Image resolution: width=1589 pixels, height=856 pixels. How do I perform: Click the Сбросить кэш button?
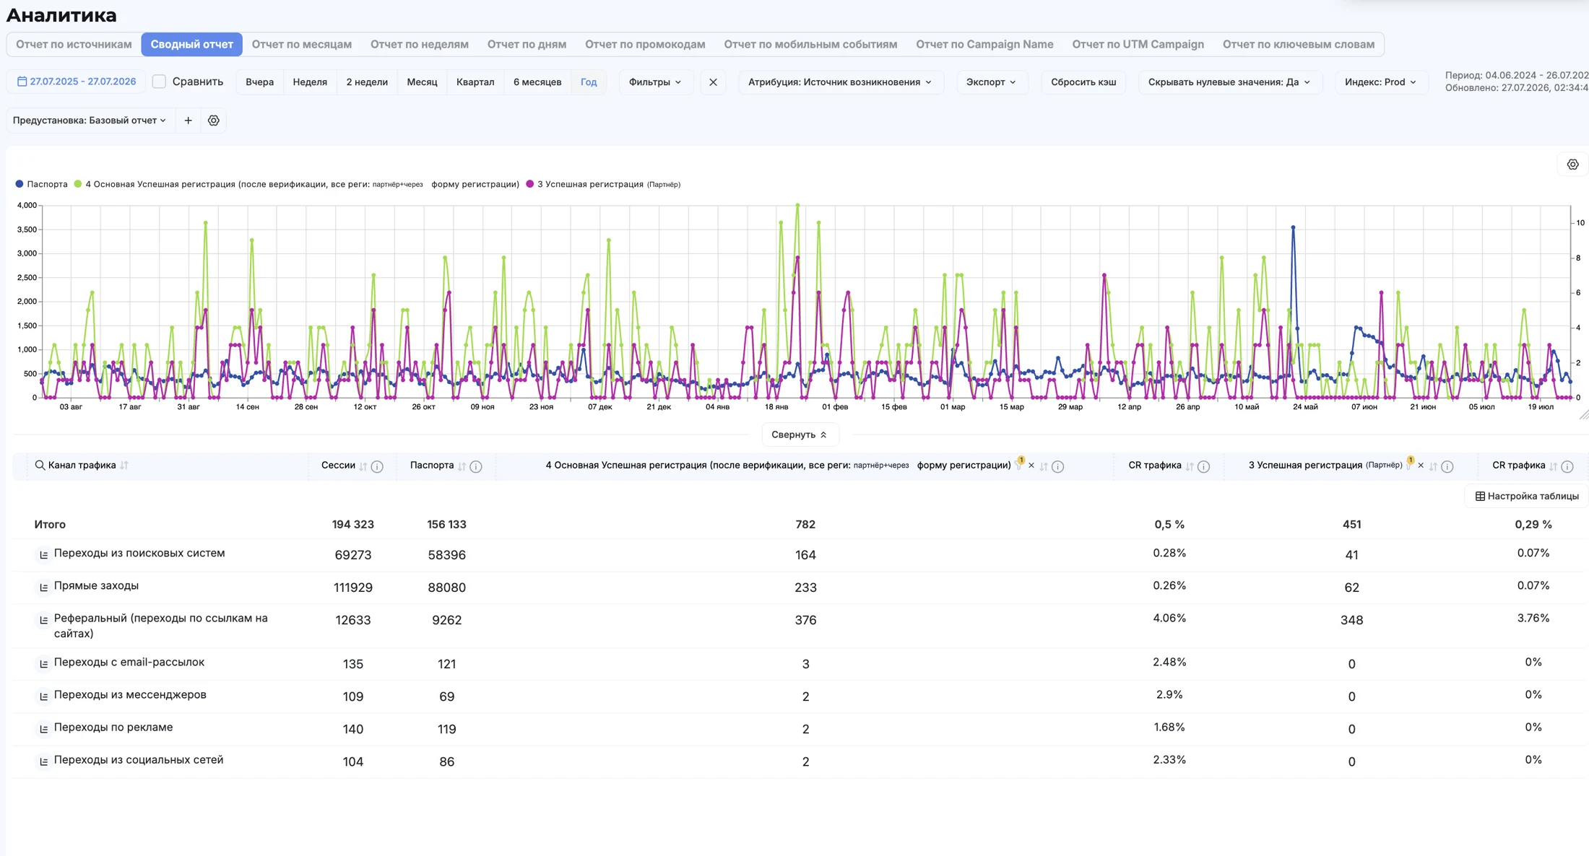[1083, 82]
